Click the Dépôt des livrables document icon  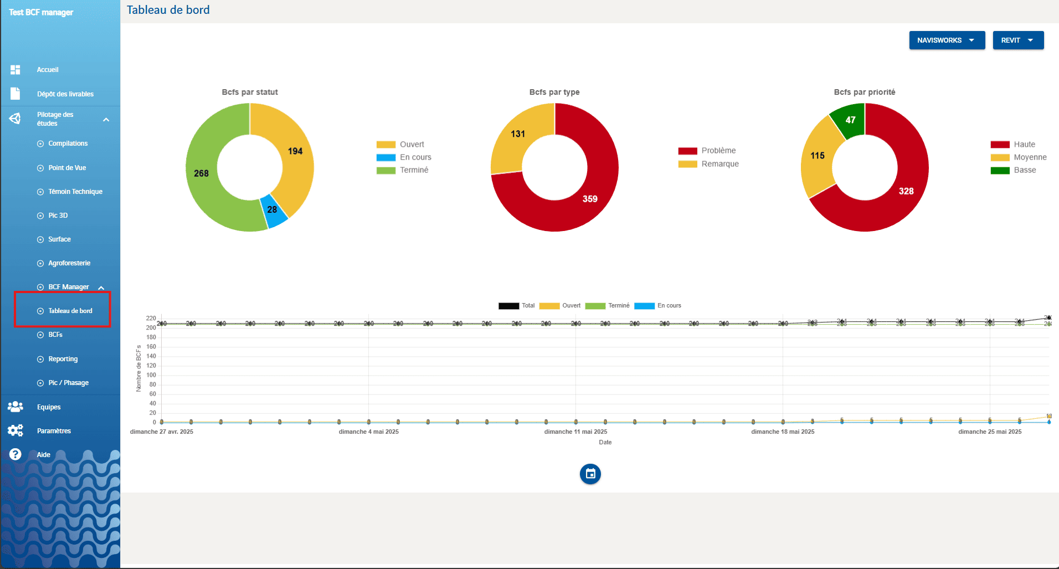[16, 94]
